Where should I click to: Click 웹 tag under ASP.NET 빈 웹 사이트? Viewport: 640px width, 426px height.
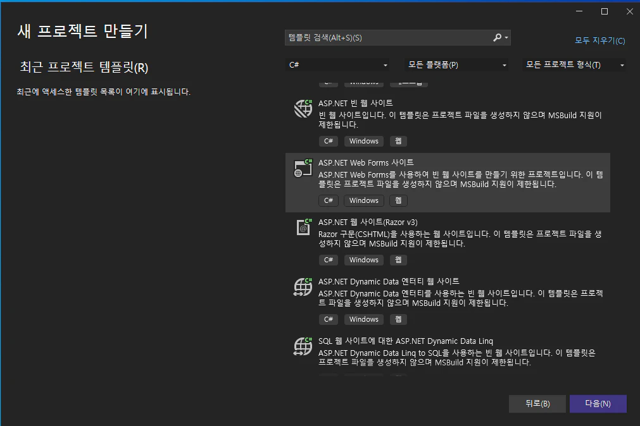pyautogui.click(x=398, y=141)
